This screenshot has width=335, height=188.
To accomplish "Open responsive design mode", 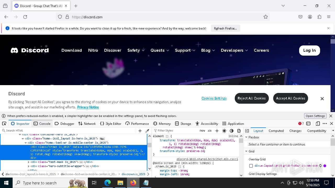I will pos(318,124).
